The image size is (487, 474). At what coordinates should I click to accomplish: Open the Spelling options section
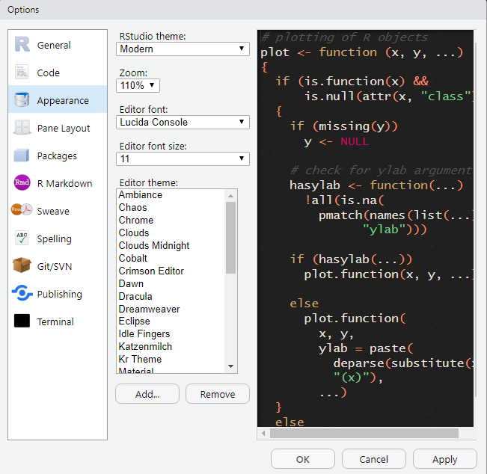pyautogui.click(x=58, y=238)
